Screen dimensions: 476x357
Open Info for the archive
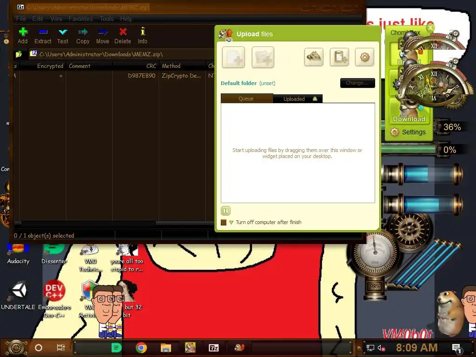pos(142,36)
